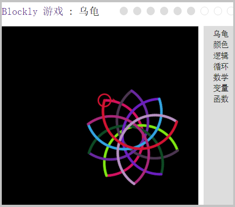Select the sixth gray level dot

[x=191, y=11]
